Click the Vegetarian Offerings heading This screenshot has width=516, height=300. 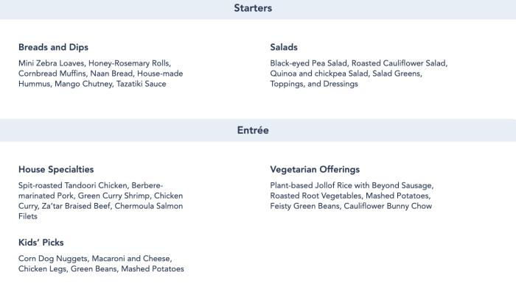coord(315,170)
